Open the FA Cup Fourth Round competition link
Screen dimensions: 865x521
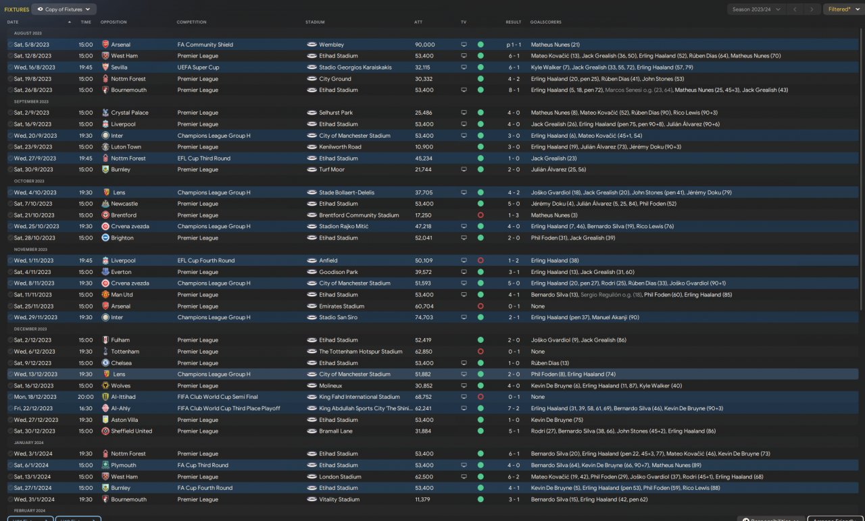click(x=205, y=488)
